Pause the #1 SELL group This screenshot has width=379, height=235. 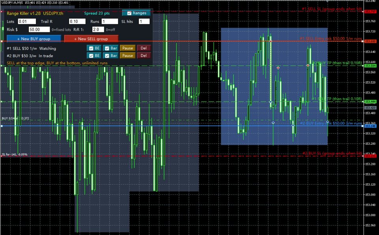(x=128, y=48)
